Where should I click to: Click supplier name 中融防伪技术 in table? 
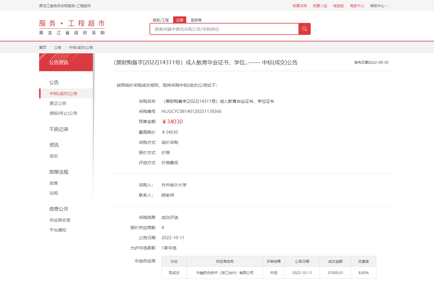225,273
